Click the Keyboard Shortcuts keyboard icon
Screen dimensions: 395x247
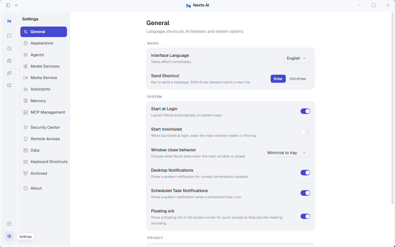tap(26, 162)
